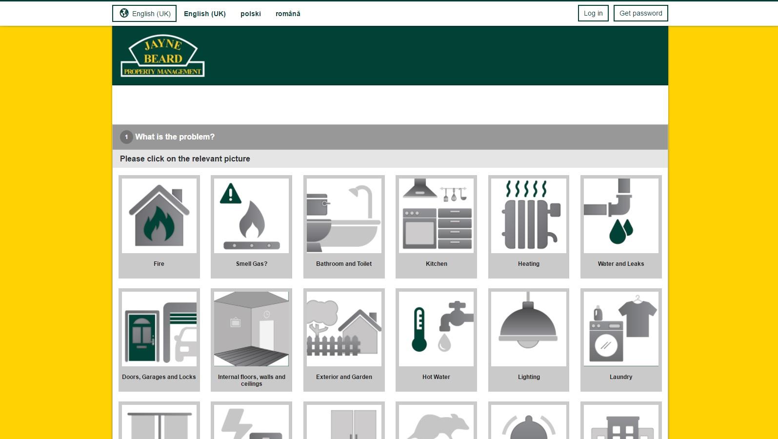Viewport: 778px width, 439px height.
Task: Select the pest rodent icon tile
Action: pyautogui.click(x=436, y=422)
